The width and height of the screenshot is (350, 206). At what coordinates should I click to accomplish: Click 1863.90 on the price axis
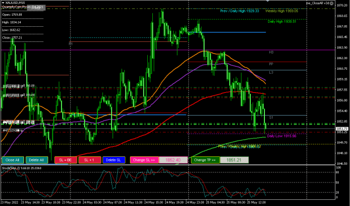click(x=342, y=47)
